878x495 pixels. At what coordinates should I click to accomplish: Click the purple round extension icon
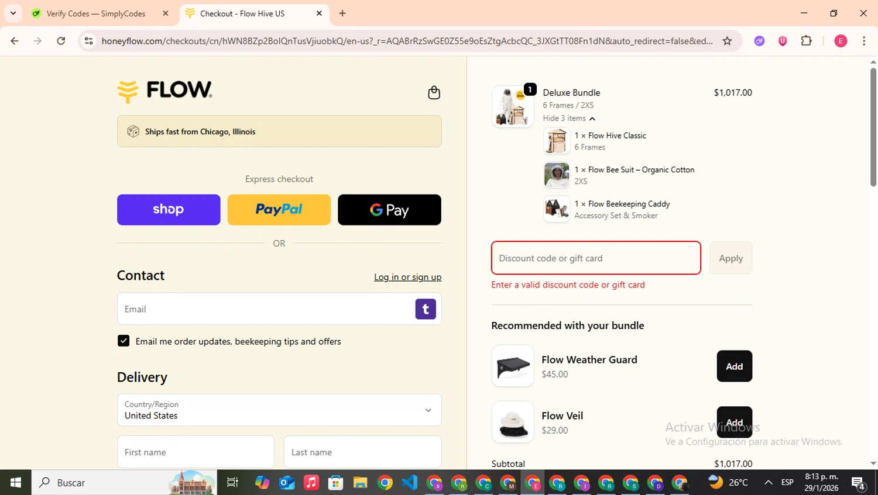[x=759, y=41]
